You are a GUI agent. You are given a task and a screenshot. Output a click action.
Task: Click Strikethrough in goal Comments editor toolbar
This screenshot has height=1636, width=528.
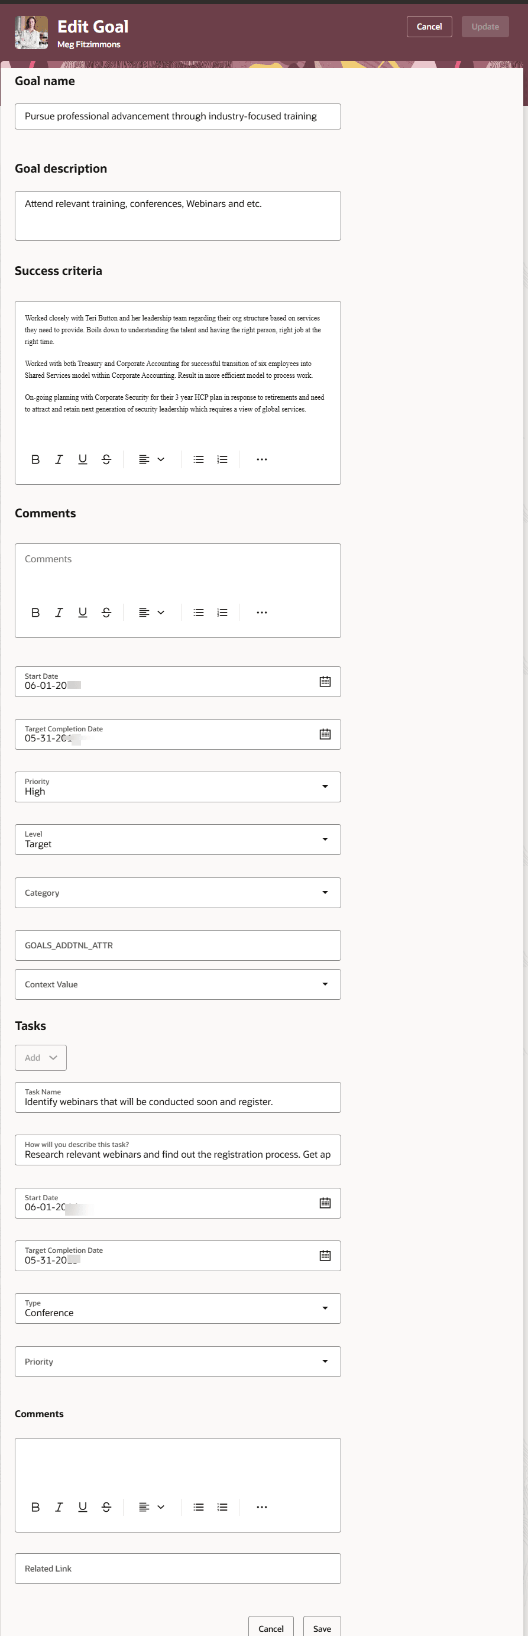coord(106,612)
